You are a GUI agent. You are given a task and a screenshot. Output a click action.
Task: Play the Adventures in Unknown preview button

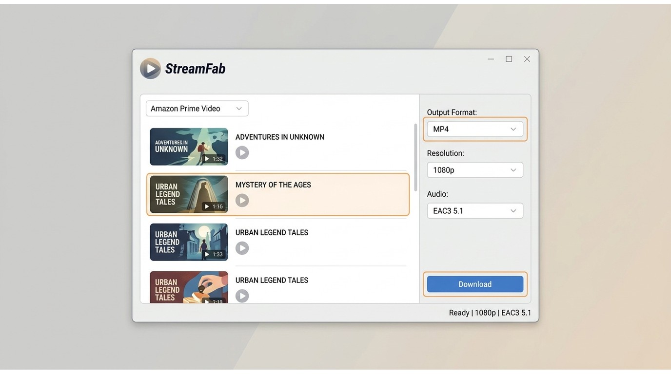(x=242, y=152)
